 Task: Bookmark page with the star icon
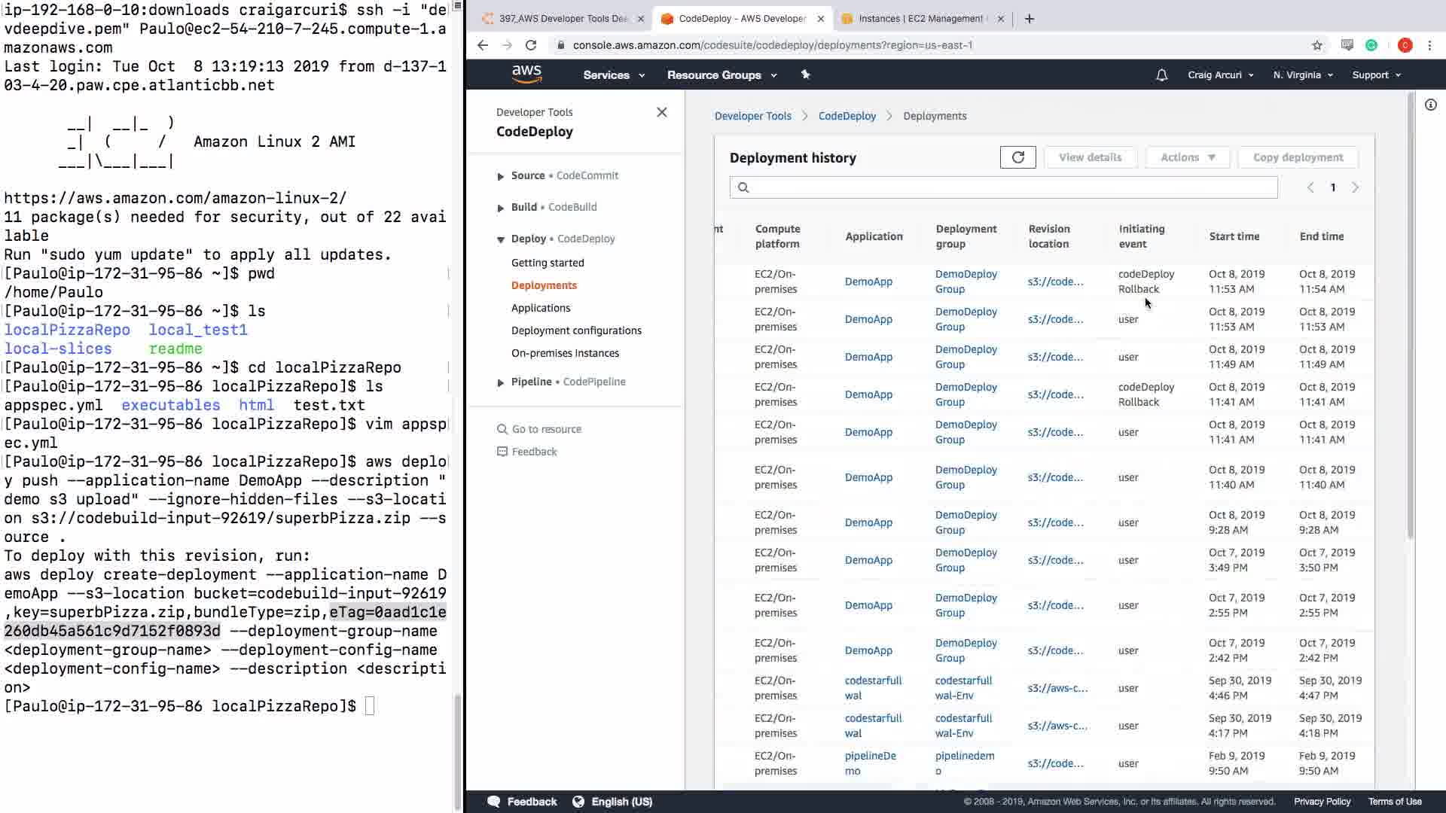click(x=1316, y=45)
